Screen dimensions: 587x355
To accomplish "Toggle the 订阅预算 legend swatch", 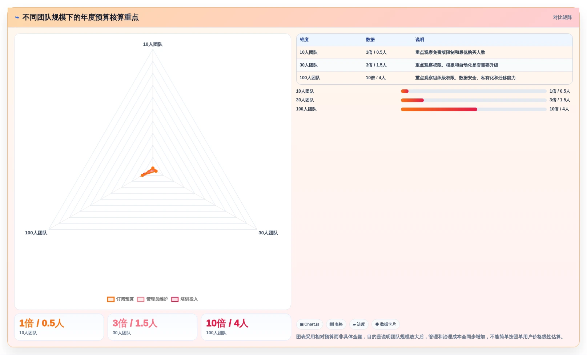I will pos(111,299).
